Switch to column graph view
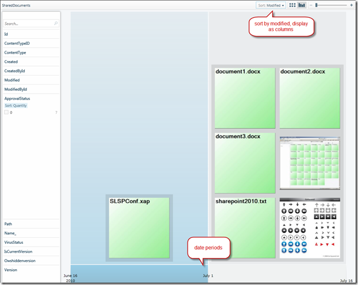358x285 pixels. [x=301, y=5]
